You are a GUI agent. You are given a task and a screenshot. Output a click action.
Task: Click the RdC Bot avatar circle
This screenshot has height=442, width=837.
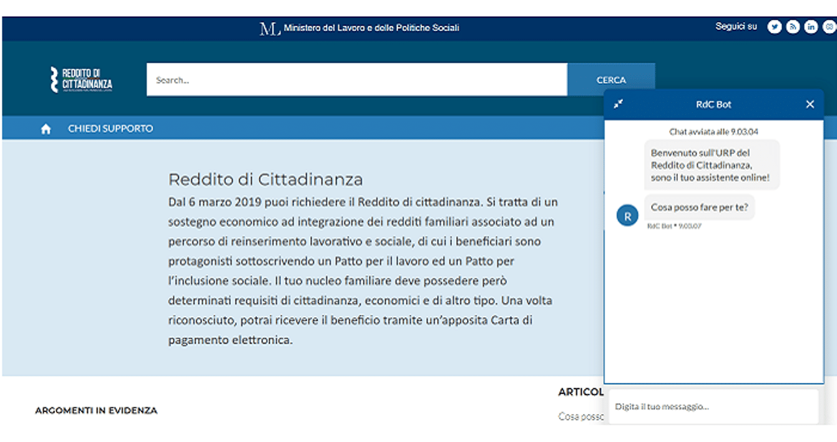(627, 216)
